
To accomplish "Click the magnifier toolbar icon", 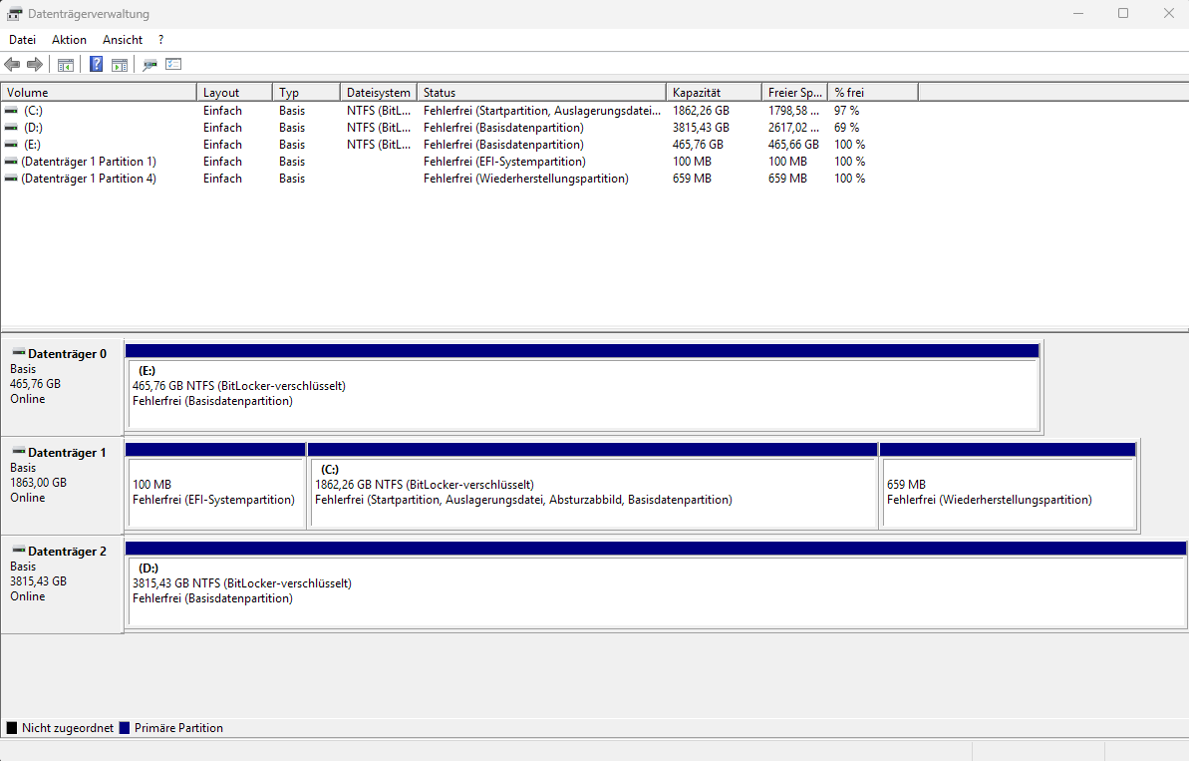I will point(149,64).
